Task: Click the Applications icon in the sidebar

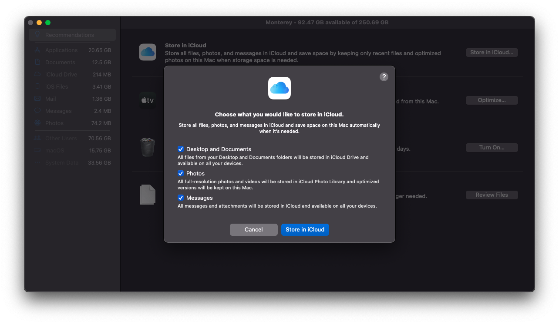Action: (x=37, y=50)
